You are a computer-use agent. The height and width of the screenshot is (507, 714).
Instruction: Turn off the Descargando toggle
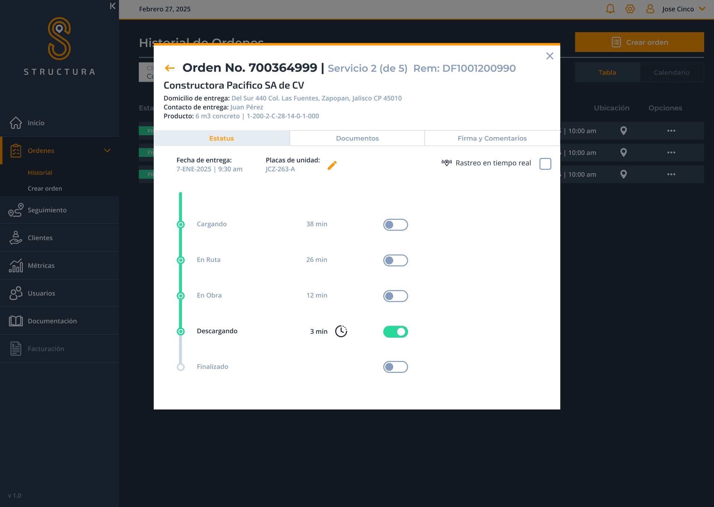395,332
